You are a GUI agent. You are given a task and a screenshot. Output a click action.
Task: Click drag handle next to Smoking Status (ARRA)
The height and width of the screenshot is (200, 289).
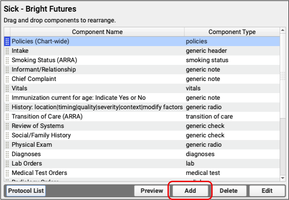click(x=7, y=60)
